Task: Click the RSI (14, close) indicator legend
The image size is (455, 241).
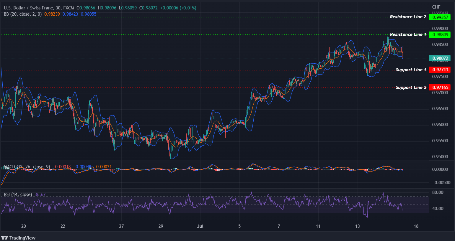Action: [18, 194]
